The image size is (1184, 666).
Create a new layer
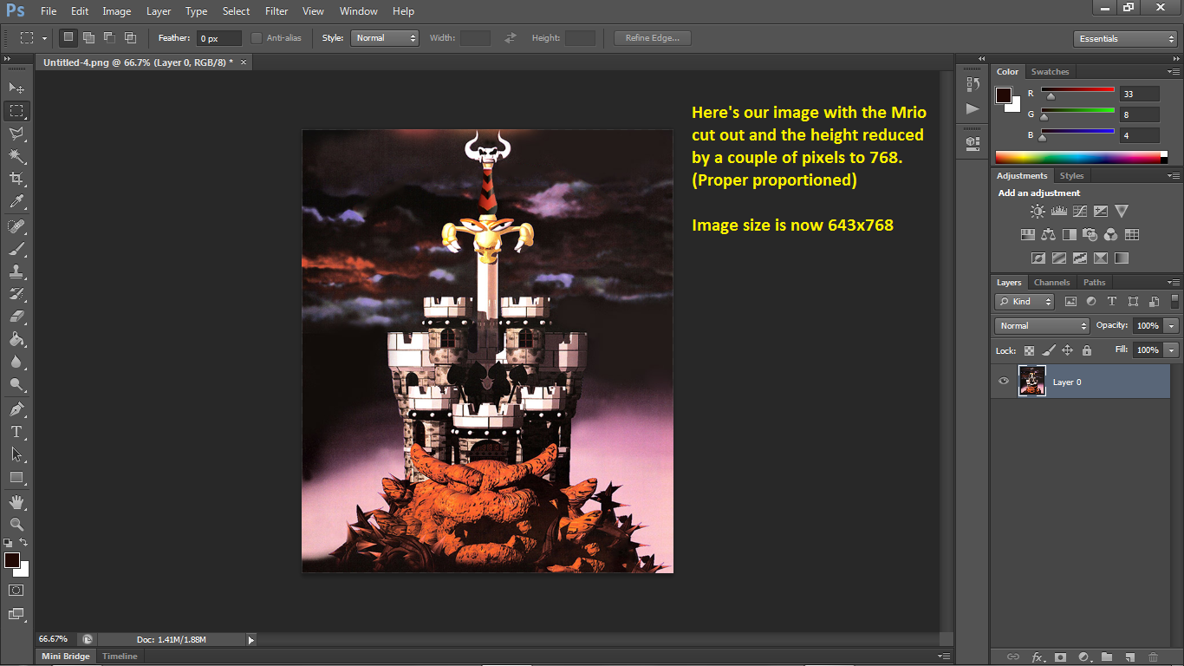pos(1129,657)
